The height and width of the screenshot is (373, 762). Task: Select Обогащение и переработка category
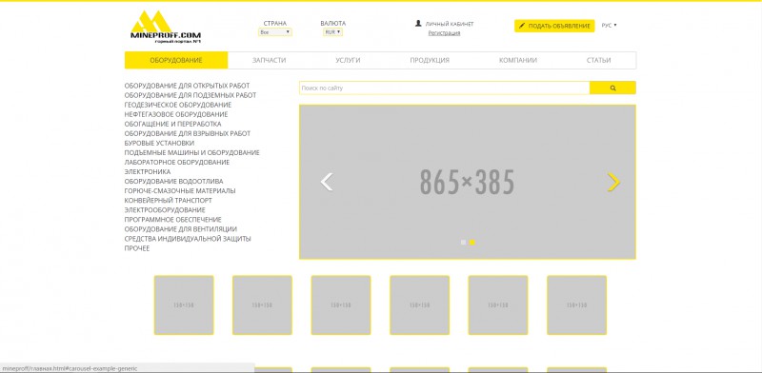[x=172, y=124]
